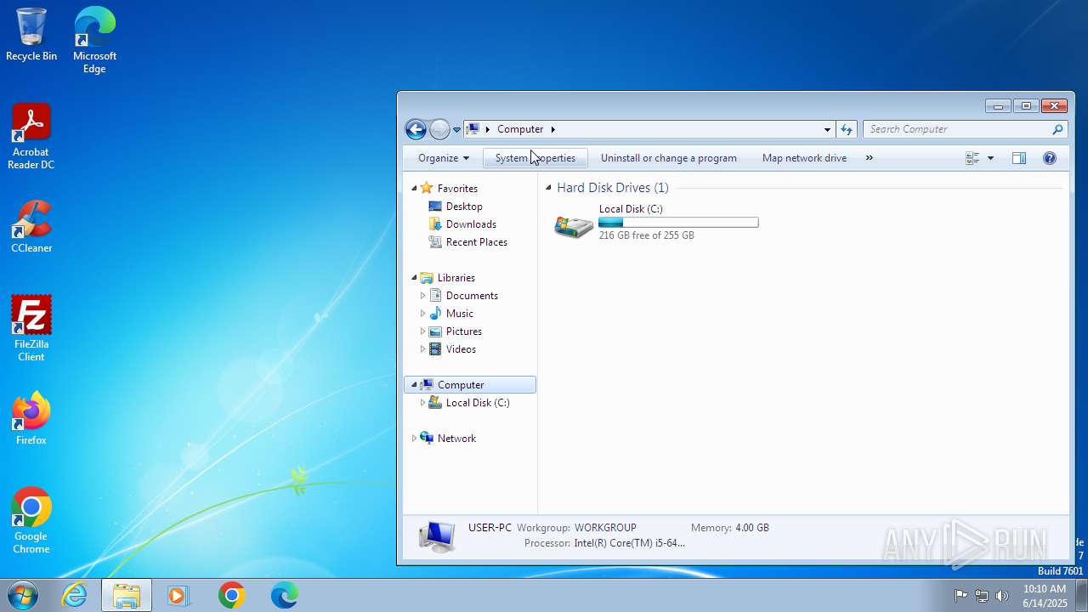Open Action Center flag icon
The height and width of the screenshot is (612, 1088).
[x=960, y=596]
